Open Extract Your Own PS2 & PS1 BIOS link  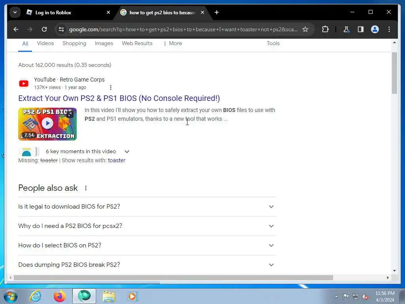119,98
